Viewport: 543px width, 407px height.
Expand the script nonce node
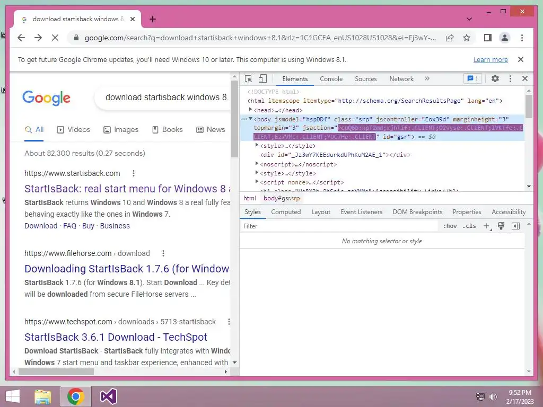(x=257, y=182)
